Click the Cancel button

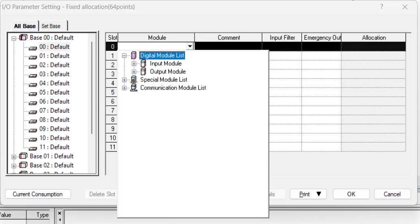point(392,194)
